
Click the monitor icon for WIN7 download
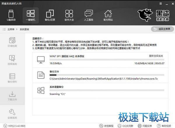coord(41,60)
